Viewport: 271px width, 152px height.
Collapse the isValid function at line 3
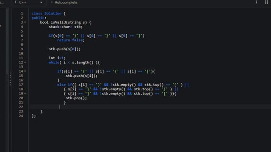pos(25,22)
